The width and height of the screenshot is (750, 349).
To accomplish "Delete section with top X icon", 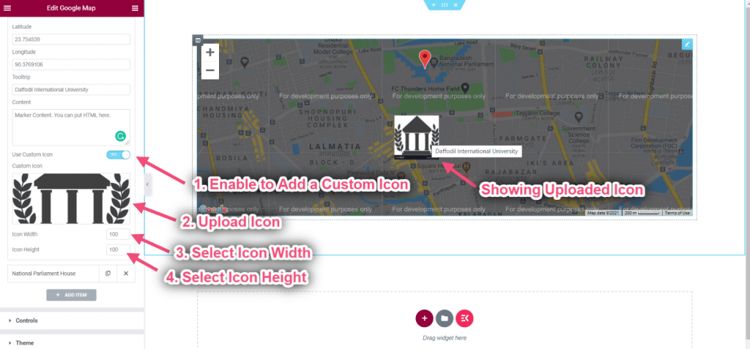I will click(456, 5).
